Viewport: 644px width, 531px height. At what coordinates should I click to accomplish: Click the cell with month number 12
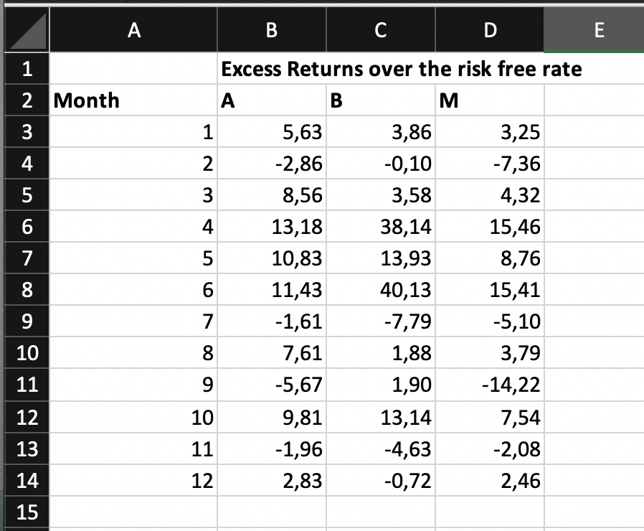click(x=135, y=479)
